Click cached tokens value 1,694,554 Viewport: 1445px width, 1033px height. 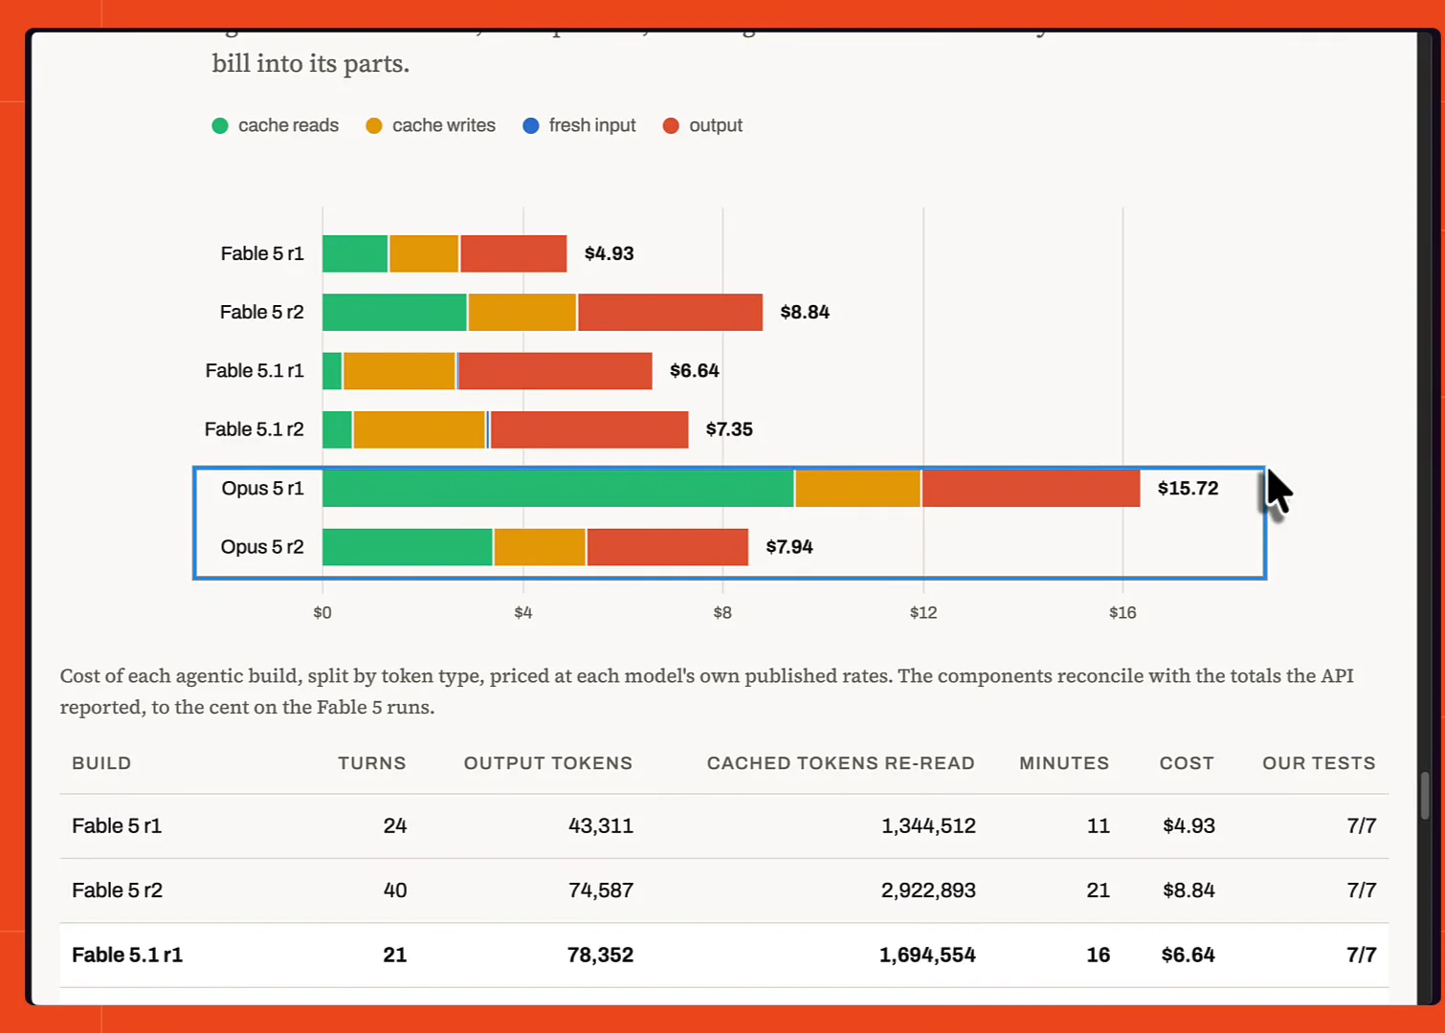[927, 955]
